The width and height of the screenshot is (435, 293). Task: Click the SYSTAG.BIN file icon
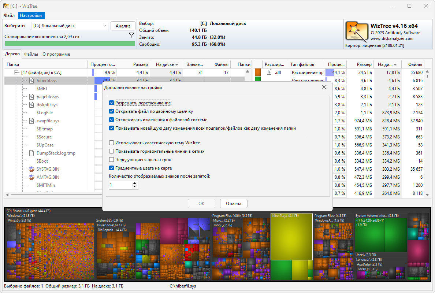tap(31, 169)
